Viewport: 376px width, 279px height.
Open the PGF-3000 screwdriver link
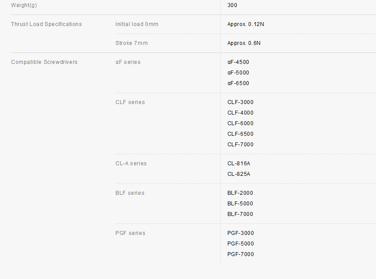click(x=241, y=233)
